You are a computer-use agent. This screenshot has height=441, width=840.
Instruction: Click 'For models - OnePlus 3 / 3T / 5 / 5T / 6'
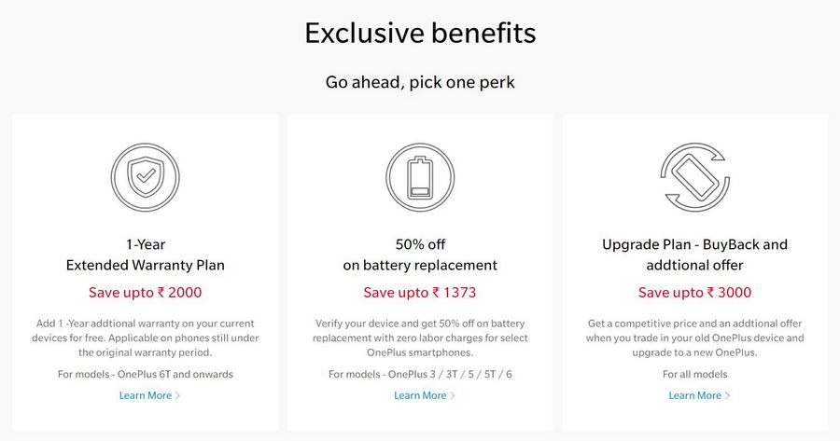click(420, 374)
